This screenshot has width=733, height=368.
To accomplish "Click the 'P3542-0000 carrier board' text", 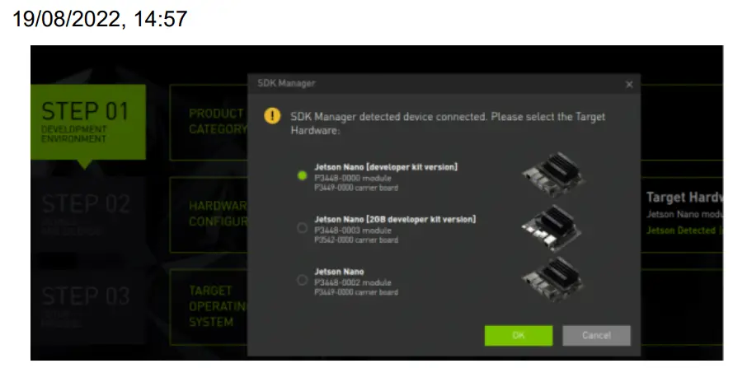I will click(x=356, y=240).
